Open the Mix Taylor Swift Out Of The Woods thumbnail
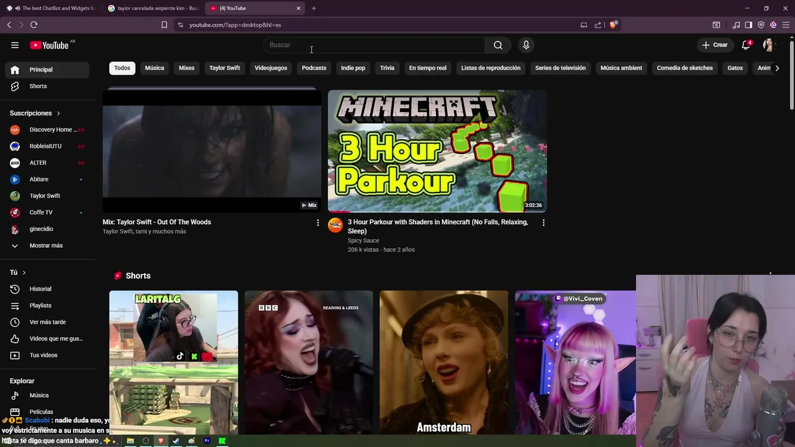The image size is (795, 447). click(x=212, y=151)
